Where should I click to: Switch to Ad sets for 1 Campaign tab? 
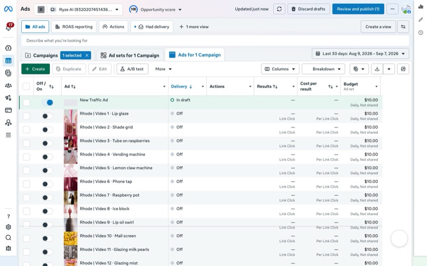tap(130, 55)
